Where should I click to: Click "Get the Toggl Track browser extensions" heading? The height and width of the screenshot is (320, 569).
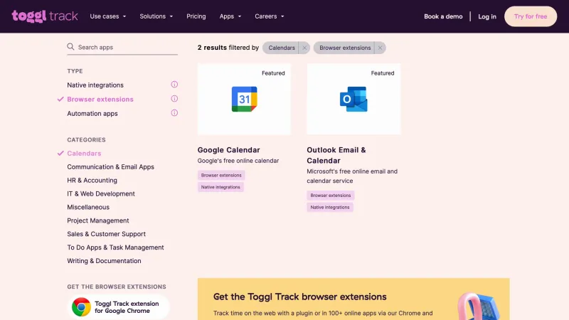[x=299, y=297]
